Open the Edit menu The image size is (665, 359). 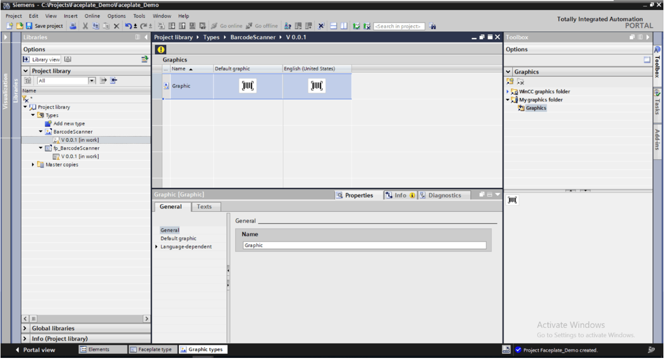33,16
